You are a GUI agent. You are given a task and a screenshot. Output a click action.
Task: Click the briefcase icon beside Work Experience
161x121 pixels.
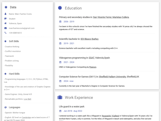(60, 97)
